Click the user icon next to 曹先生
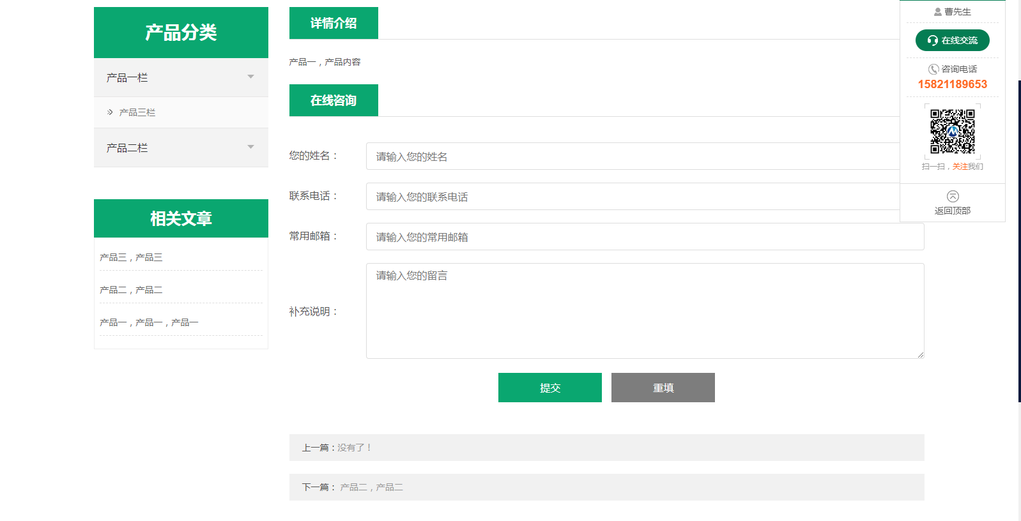Viewport: 1021px width, 521px height. pos(937,11)
